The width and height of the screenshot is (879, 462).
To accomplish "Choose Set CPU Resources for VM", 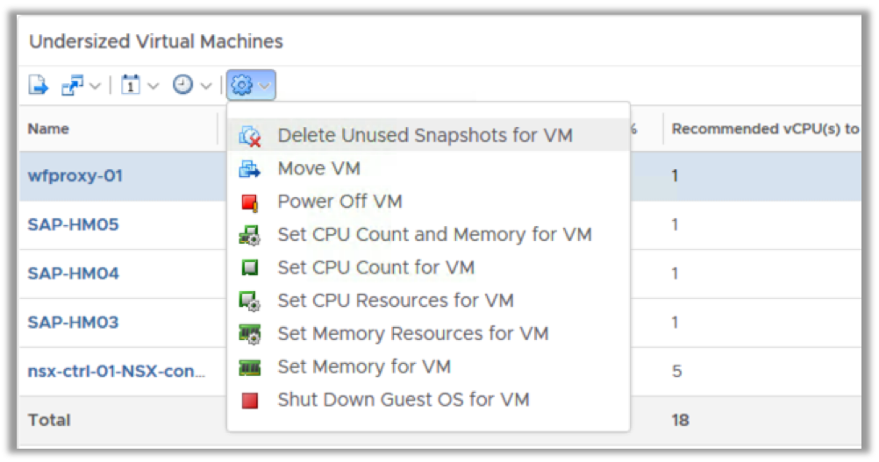I will 395,301.
